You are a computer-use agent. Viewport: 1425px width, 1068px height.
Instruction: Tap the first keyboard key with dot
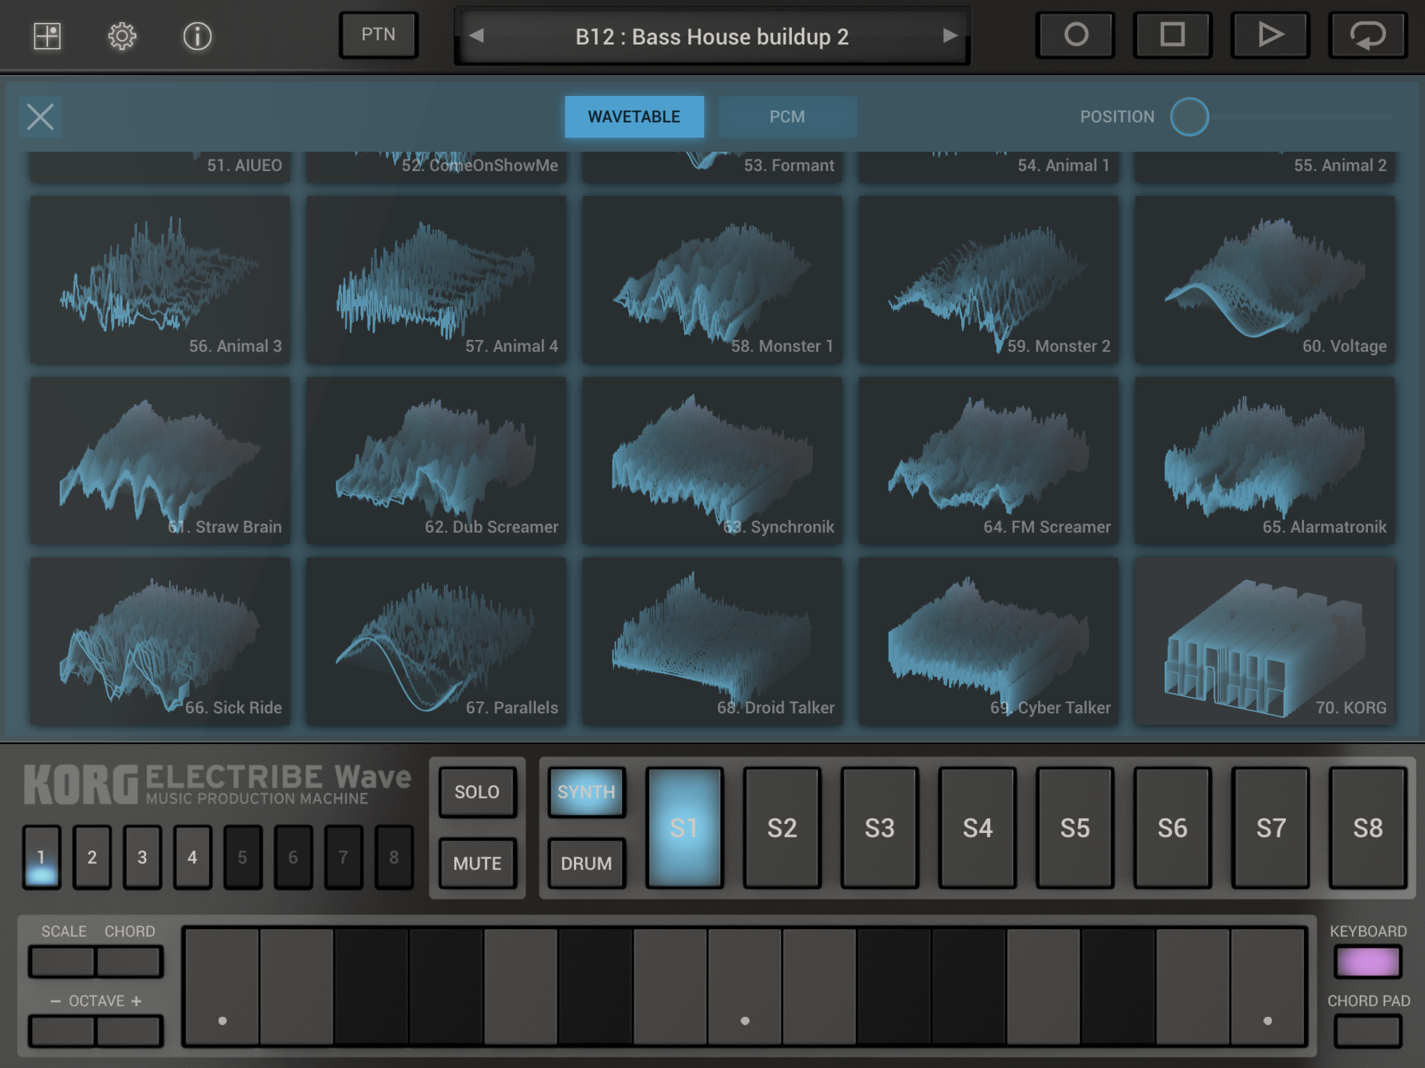point(222,986)
